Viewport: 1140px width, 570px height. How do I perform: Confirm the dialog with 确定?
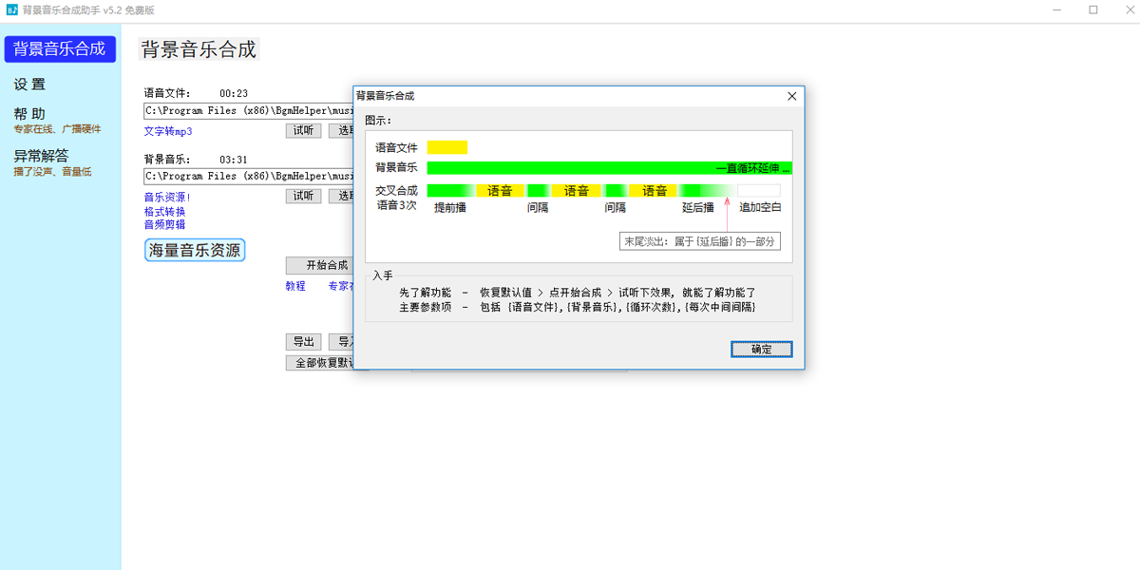tap(761, 349)
